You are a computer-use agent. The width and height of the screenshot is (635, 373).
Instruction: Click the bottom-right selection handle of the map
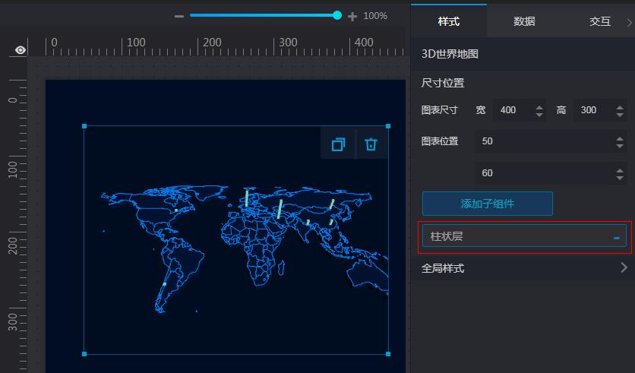388,354
